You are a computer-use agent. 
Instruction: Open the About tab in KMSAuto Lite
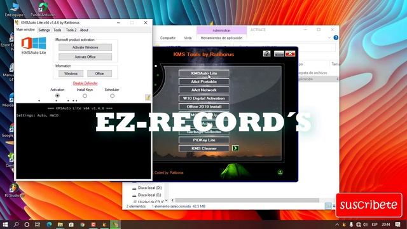pos(84,30)
